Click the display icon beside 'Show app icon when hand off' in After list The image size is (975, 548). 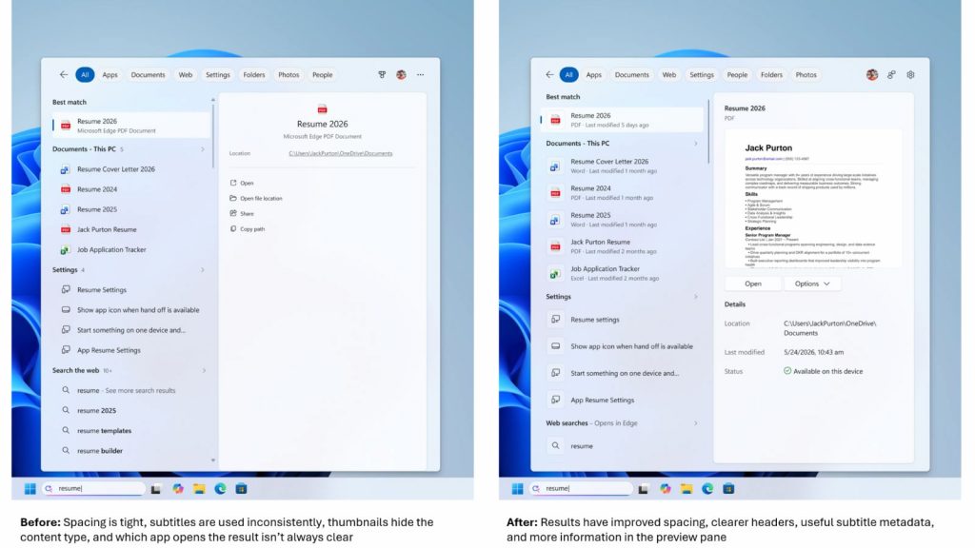click(x=555, y=346)
